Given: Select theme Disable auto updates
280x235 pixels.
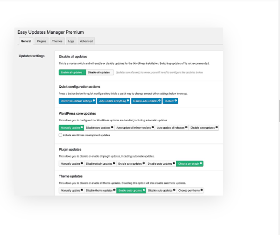Looking at the screenshot, I should (x=161, y=191).
